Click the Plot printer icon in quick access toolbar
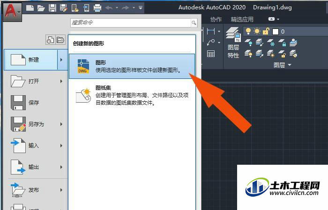This screenshot has width=328, height=210. (x=97, y=8)
